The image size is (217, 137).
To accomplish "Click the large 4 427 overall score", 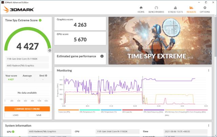I will point(27,46).
